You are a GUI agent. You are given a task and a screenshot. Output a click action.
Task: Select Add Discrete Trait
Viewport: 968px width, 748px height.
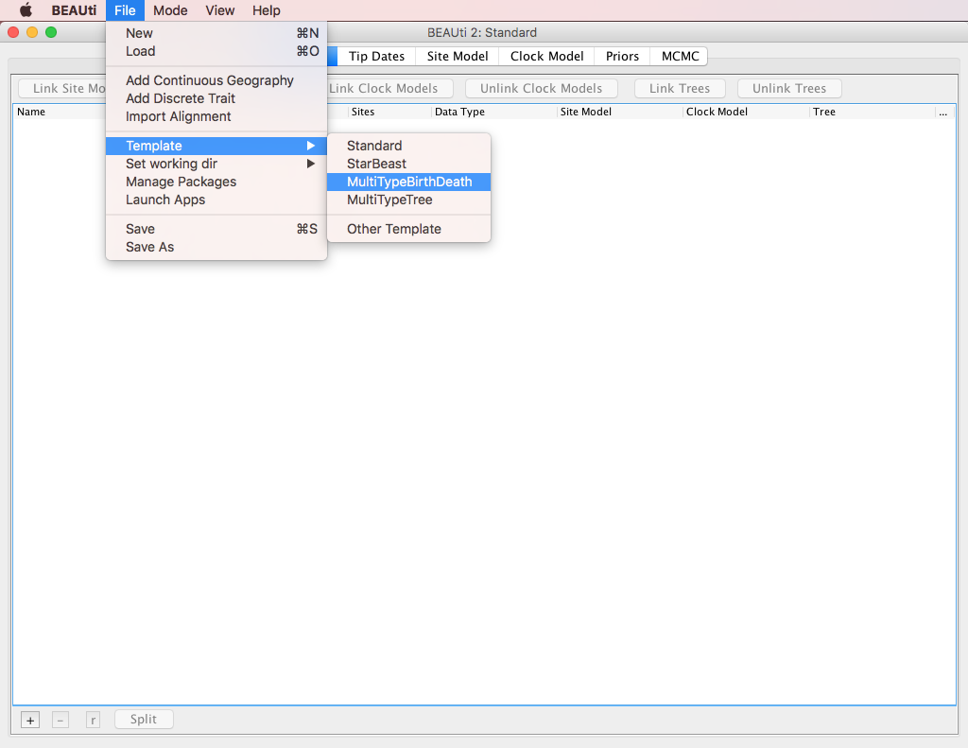pyautogui.click(x=216, y=98)
